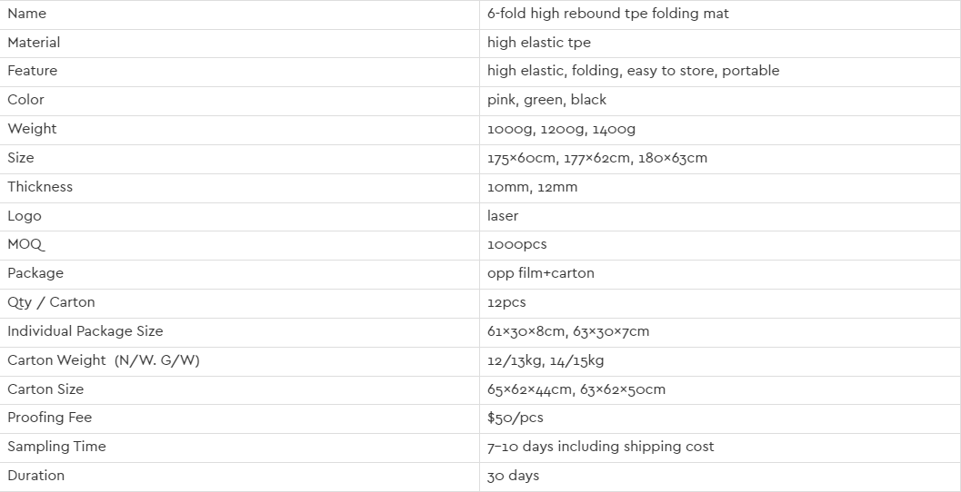The height and width of the screenshot is (492, 961).
Task: Click the Package value 'opp film+carton'
Action: point(541,273)
